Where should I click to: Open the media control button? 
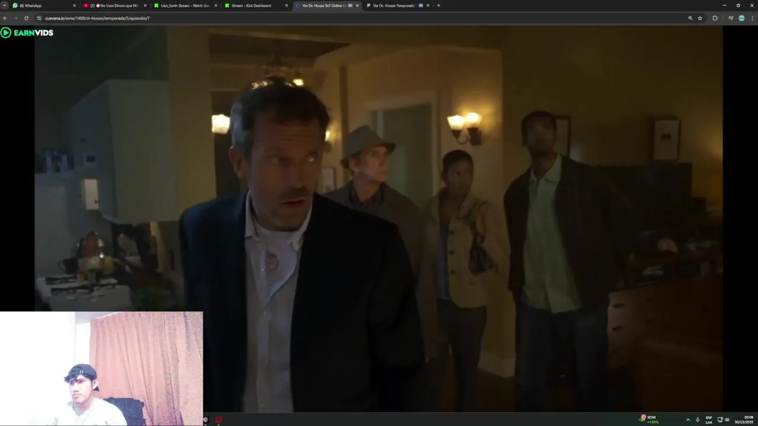coord(731,18)
